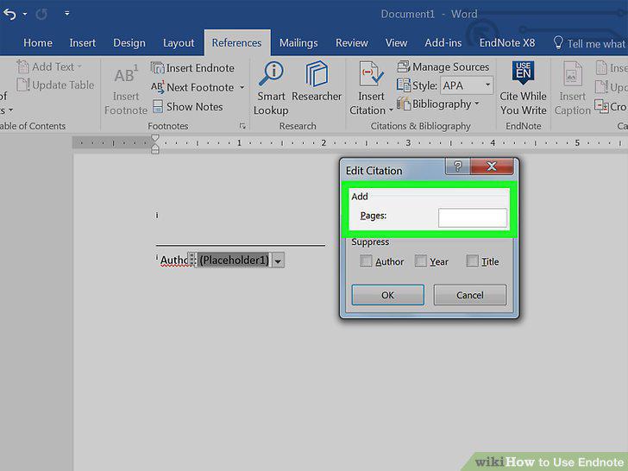Click the Insert Citation icon
The height and width of the screenshot is (471, 628).
[x=371, y=73]
